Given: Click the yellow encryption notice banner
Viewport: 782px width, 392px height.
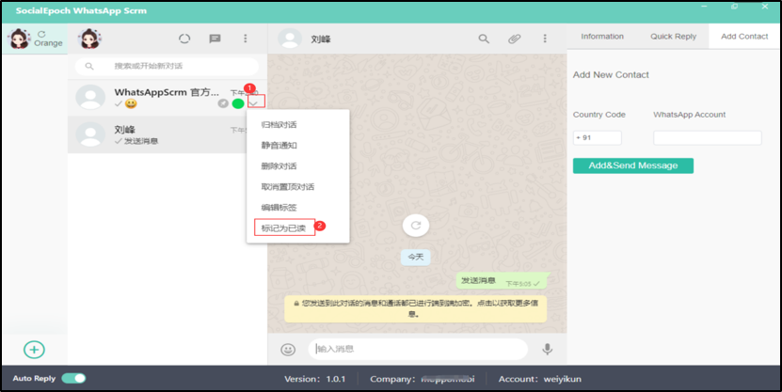Looking at the screenshot, I should pyautogui.click(x=415, y=309).
